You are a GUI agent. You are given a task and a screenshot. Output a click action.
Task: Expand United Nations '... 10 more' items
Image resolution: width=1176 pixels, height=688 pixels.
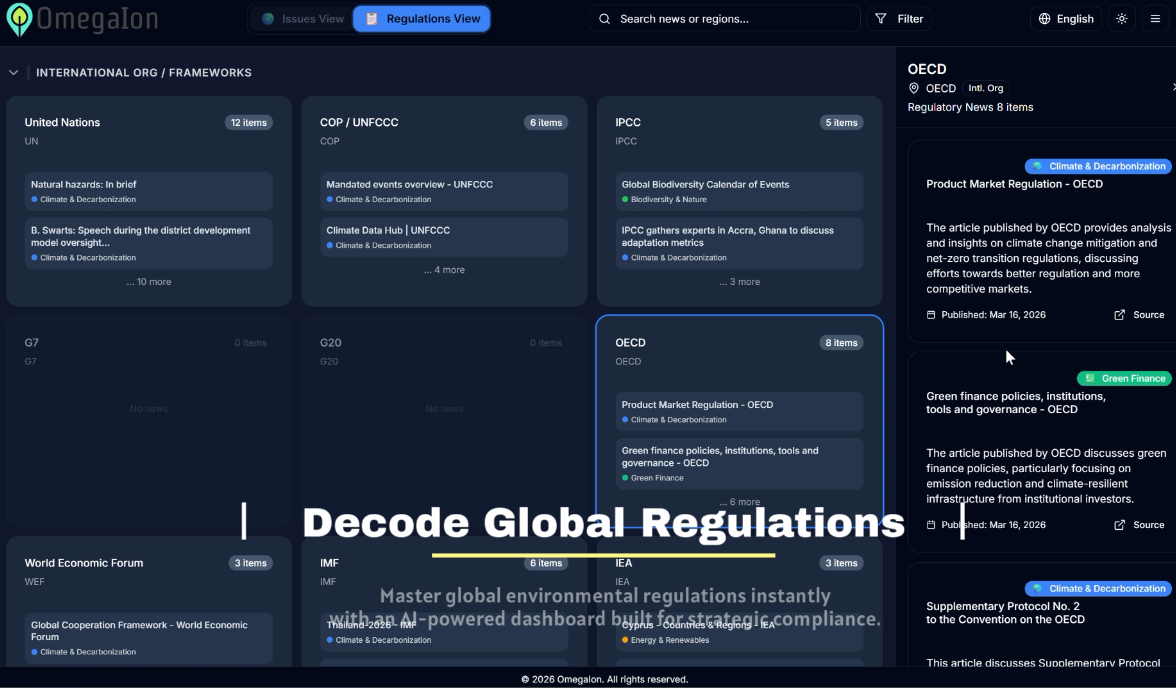[x=148, y=282]
